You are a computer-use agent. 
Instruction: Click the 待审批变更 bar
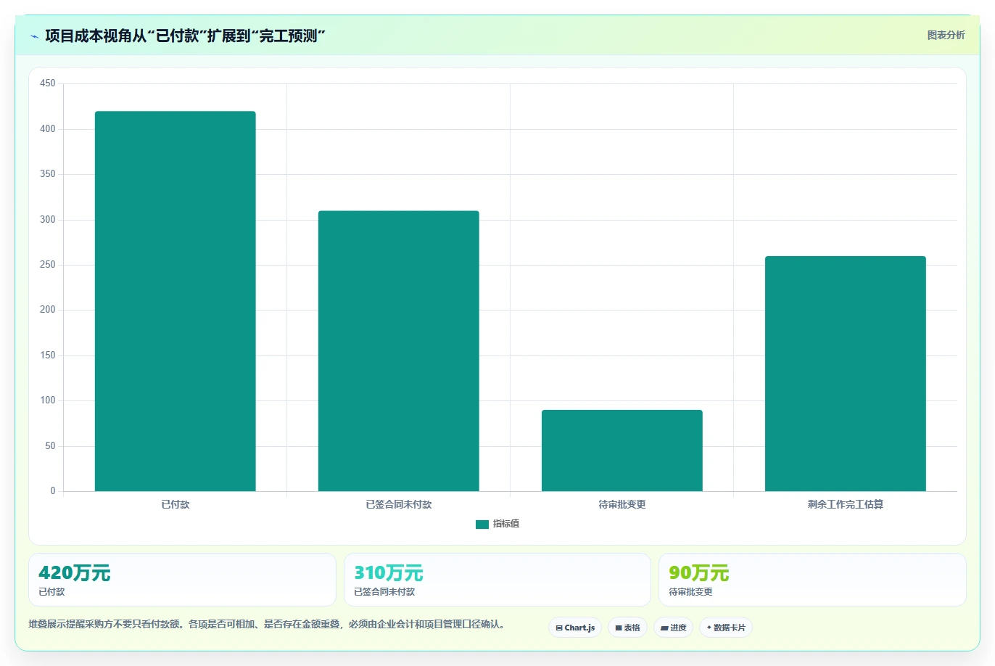coord(622,451)
